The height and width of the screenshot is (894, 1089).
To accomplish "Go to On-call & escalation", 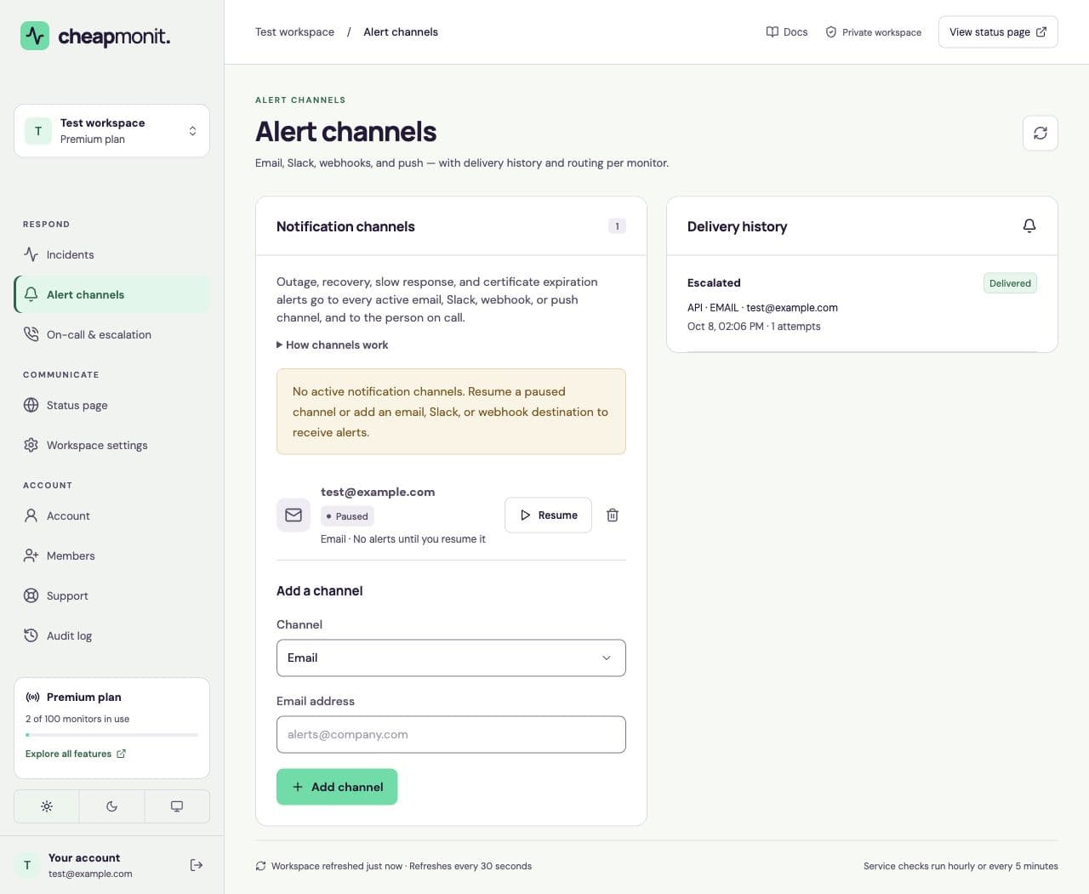I will click(x=111, y=334).
